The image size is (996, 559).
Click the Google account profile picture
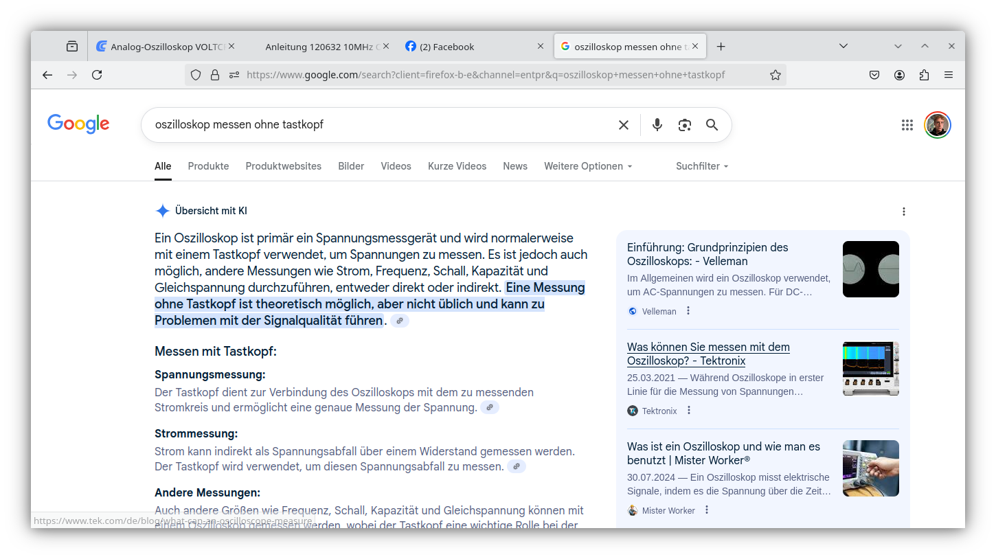click(937, 125)
